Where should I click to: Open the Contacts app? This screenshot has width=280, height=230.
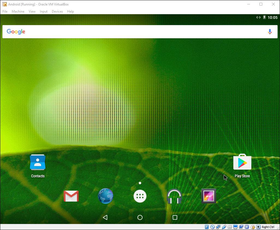pos(37,162)
